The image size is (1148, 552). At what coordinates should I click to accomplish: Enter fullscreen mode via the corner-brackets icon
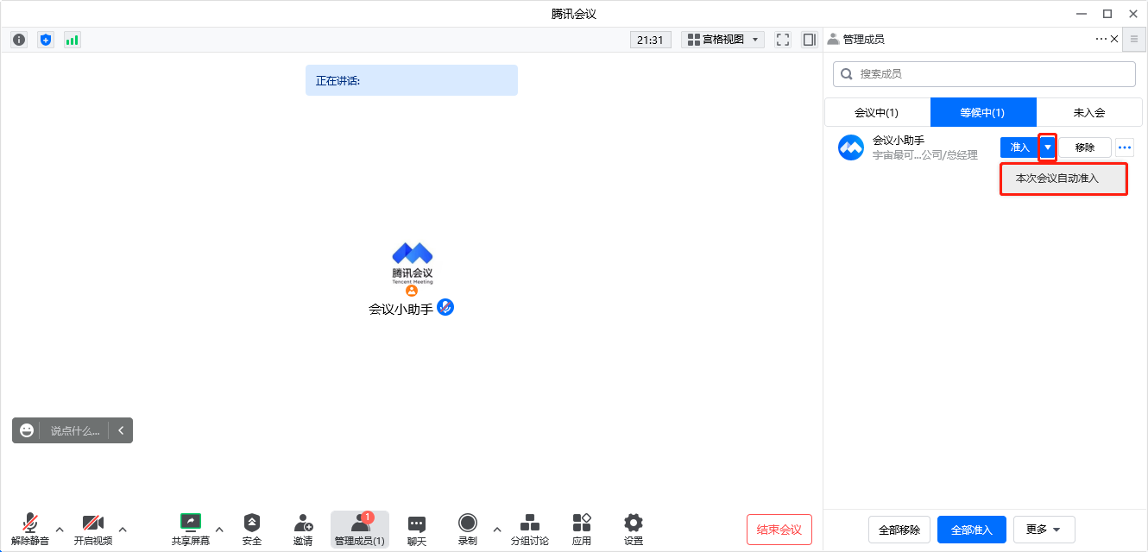(783, 40)
